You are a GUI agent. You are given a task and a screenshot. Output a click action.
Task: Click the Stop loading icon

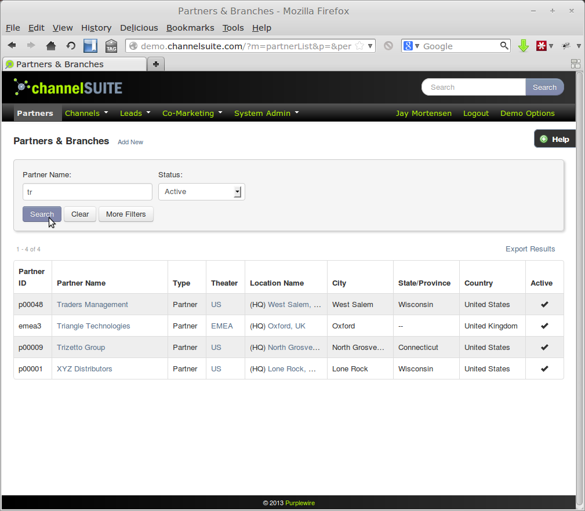click(x=388, y=46)
